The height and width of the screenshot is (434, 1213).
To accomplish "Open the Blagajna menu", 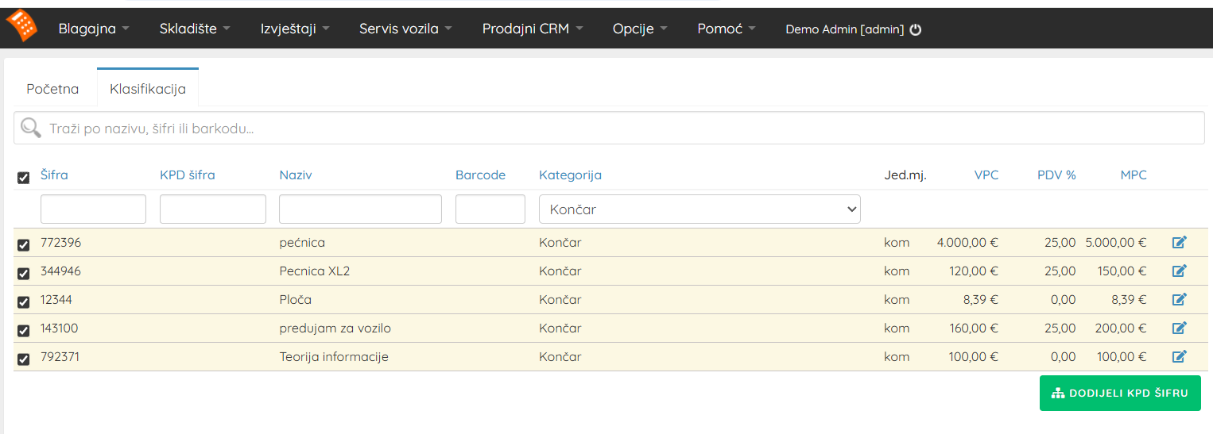I will click(x=94, y=29).
